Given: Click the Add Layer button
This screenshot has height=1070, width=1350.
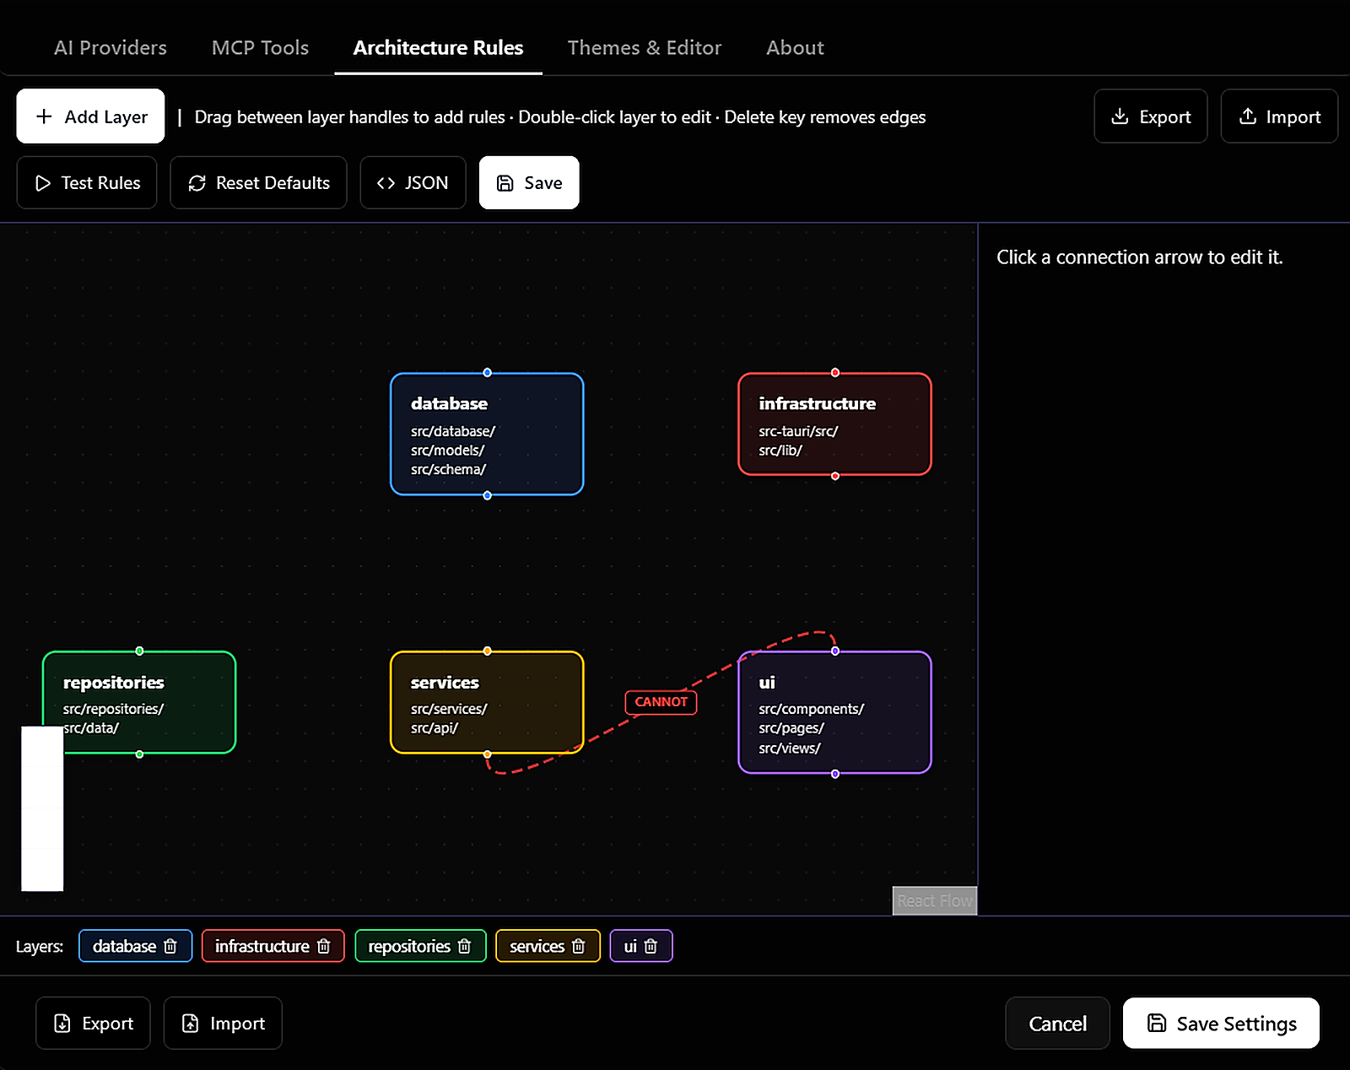Looking at the screenshot, I should [90, 116].
